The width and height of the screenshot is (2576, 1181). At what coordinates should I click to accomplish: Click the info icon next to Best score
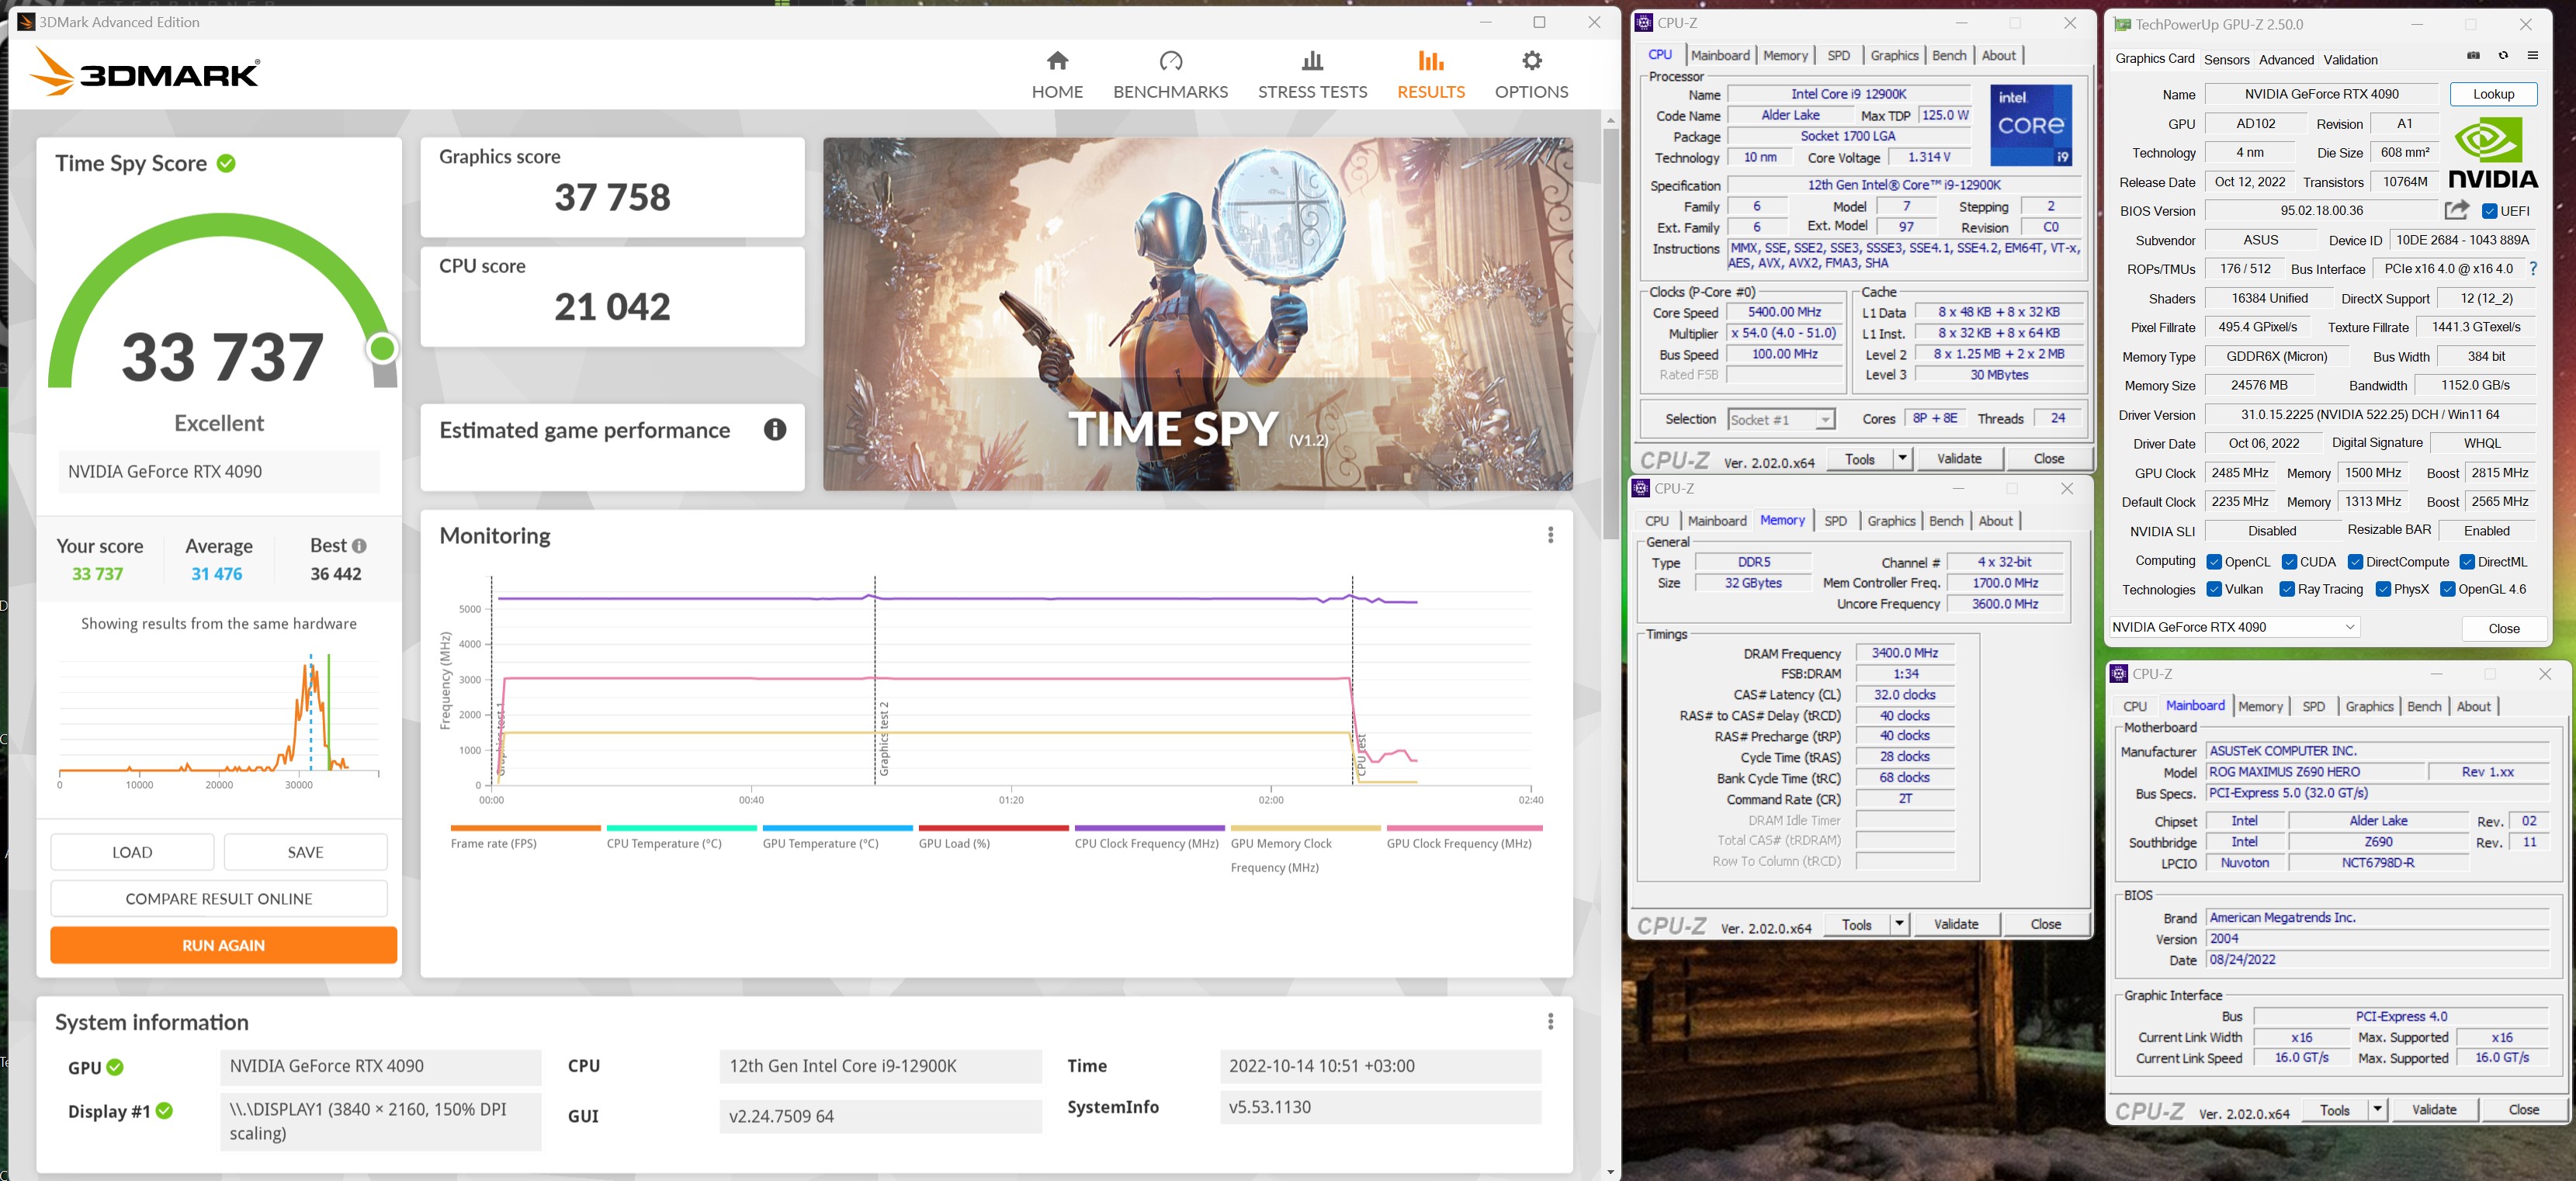point(359,546)
